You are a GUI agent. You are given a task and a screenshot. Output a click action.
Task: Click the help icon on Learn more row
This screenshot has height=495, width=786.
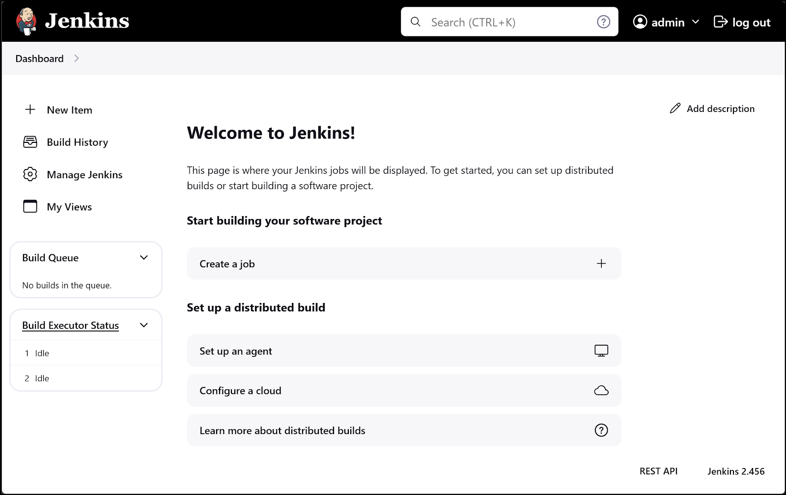601,430
